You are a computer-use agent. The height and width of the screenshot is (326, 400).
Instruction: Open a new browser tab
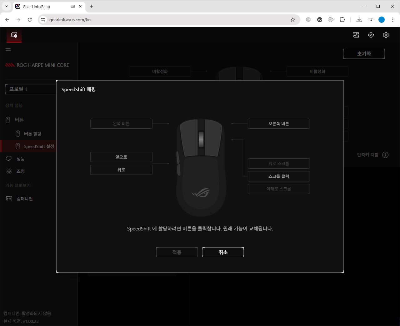92,6
